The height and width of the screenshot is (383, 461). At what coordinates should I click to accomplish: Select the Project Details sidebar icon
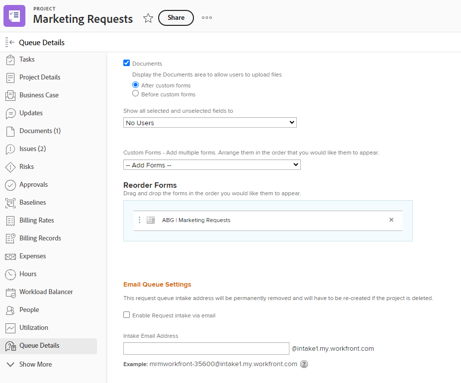click(11, 77)
